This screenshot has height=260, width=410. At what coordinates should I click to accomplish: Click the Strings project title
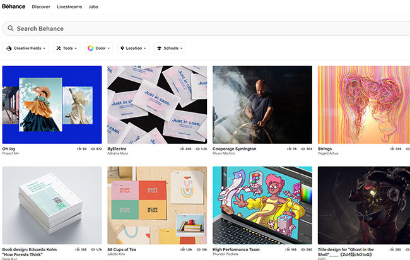(x=325, y=148)
